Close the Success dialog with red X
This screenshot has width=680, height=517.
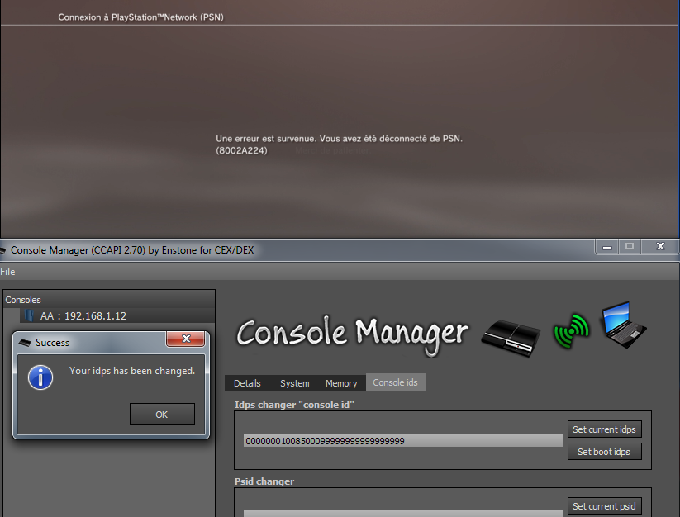185,339
